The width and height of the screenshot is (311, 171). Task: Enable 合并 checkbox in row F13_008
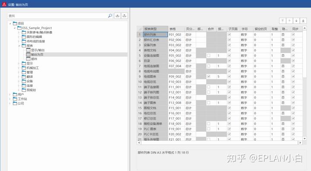tap(209, 103)
